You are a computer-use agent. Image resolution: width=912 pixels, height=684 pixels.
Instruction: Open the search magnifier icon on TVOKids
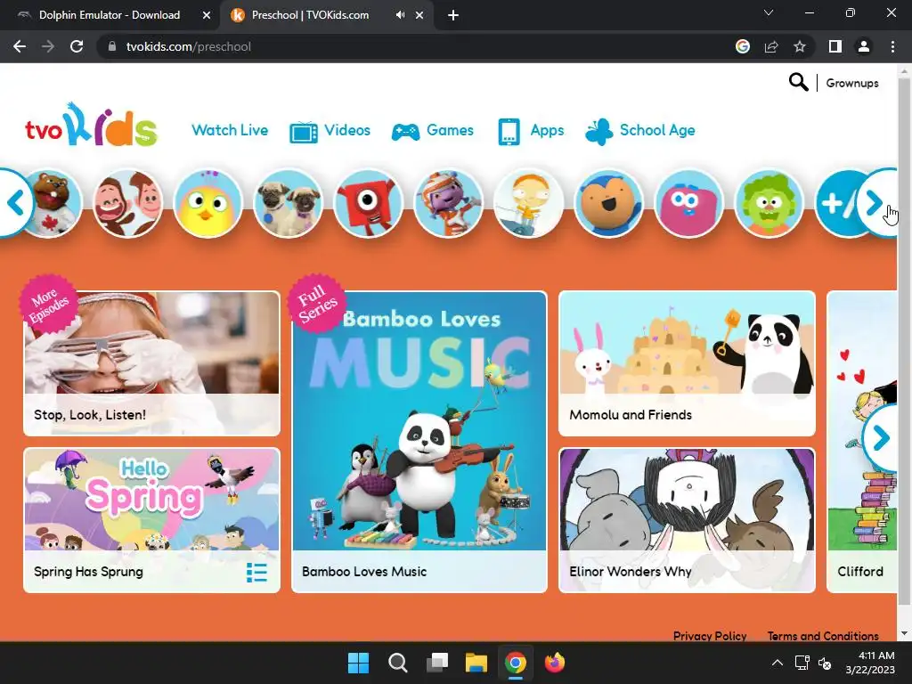(x=798, y=83)
